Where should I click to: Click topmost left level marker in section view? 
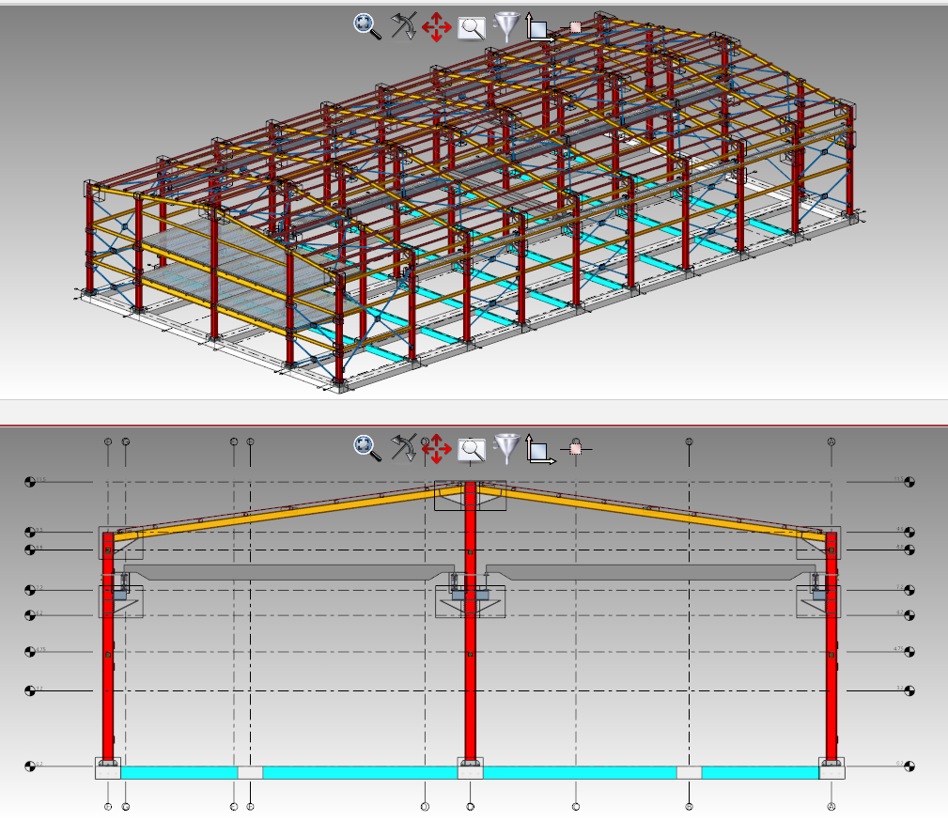click(30, 482)
